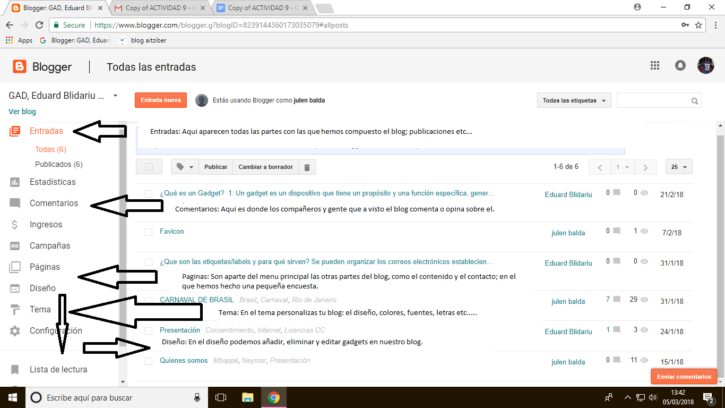Screen dimensions: 725x408
Task: Click the Lista de lectura bookmark icon
Action: coord(15,369)
